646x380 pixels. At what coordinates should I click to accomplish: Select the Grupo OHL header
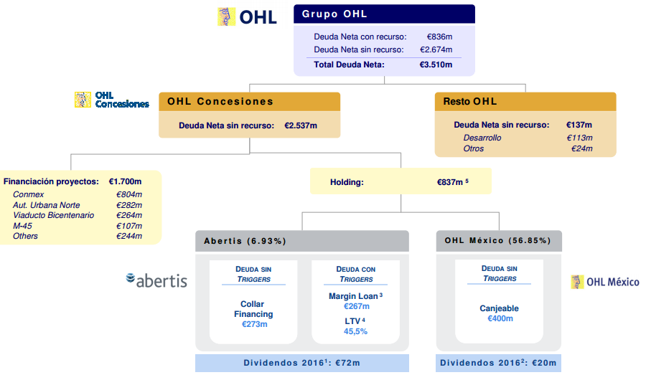[384, 14]
